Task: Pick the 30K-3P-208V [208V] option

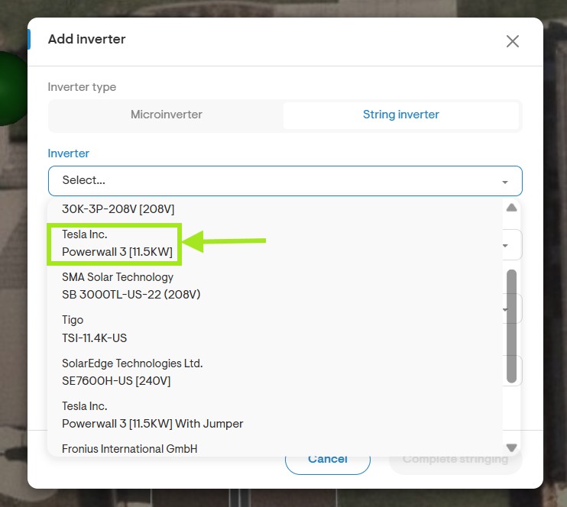Action: (275, 209)
